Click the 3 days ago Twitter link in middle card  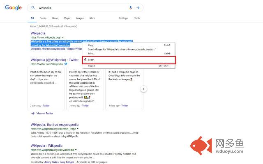click(85, 106)
